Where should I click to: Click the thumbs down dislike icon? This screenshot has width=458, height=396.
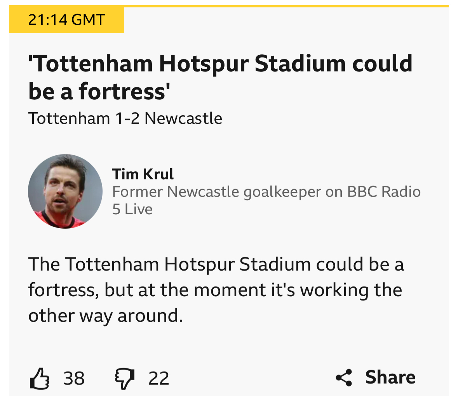pos(124,378)
